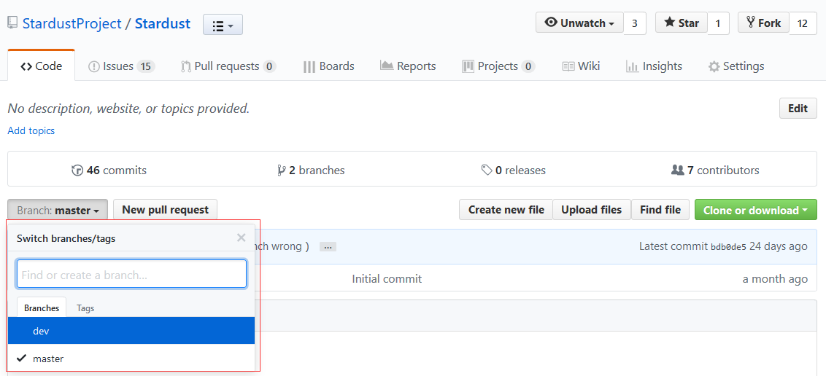Viewport: 826px width, 376px height.
Task: Switch to the Tags tab
Action: click(x=85, y=308)
